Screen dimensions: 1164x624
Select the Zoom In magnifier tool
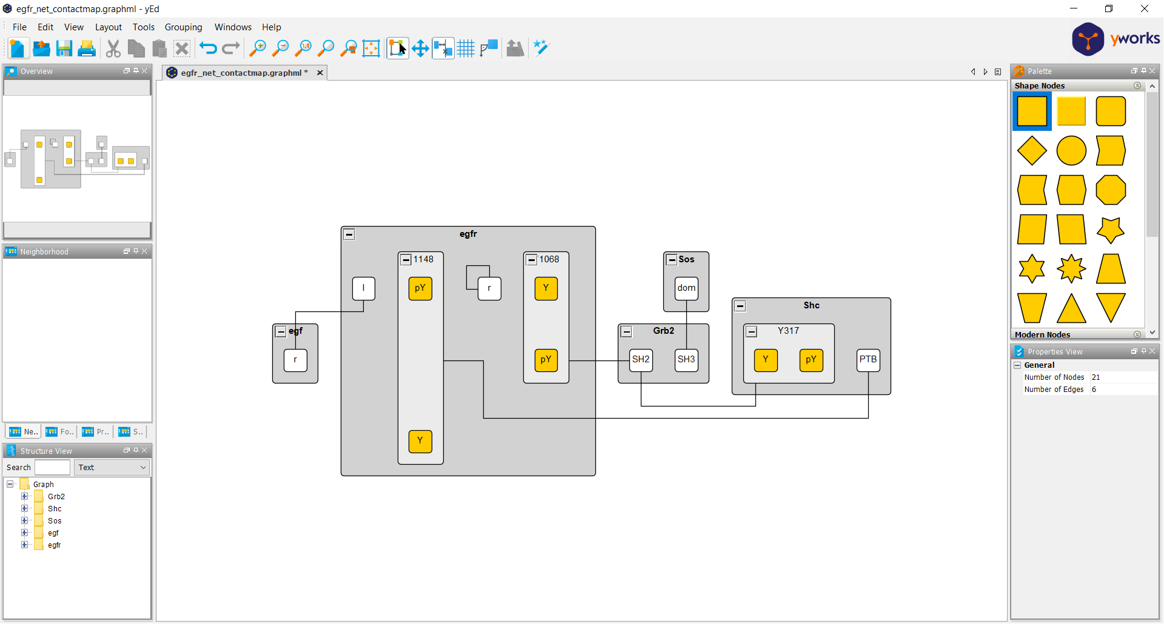[x=258, y=48]
